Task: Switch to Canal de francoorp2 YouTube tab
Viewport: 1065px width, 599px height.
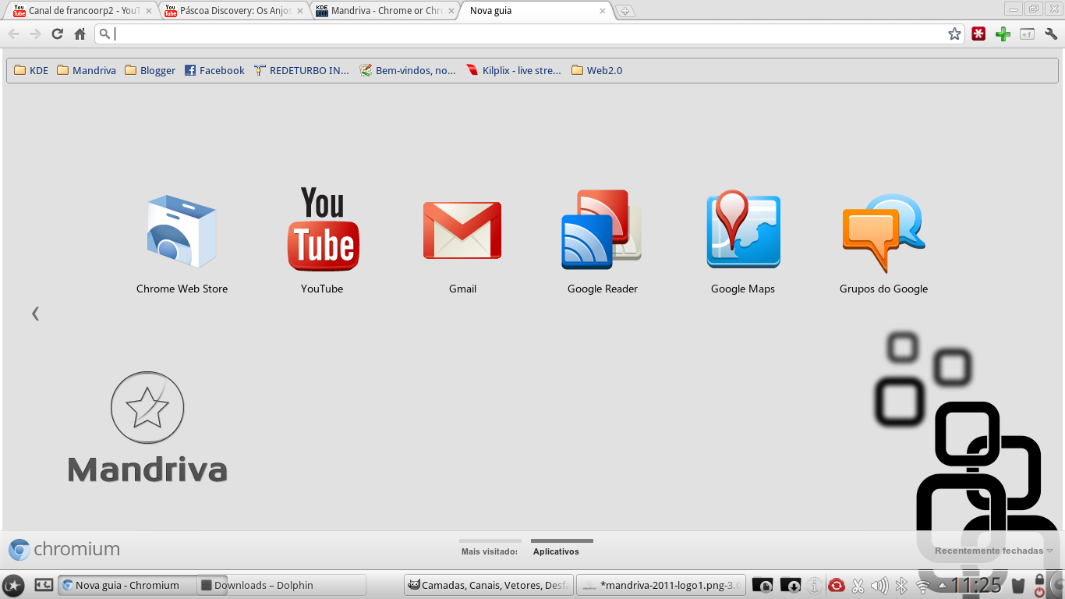Action: (x=80, y=11)
